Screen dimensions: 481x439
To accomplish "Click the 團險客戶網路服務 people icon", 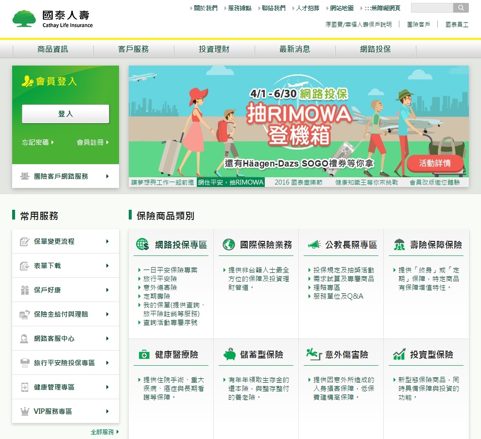I will 25,176.
